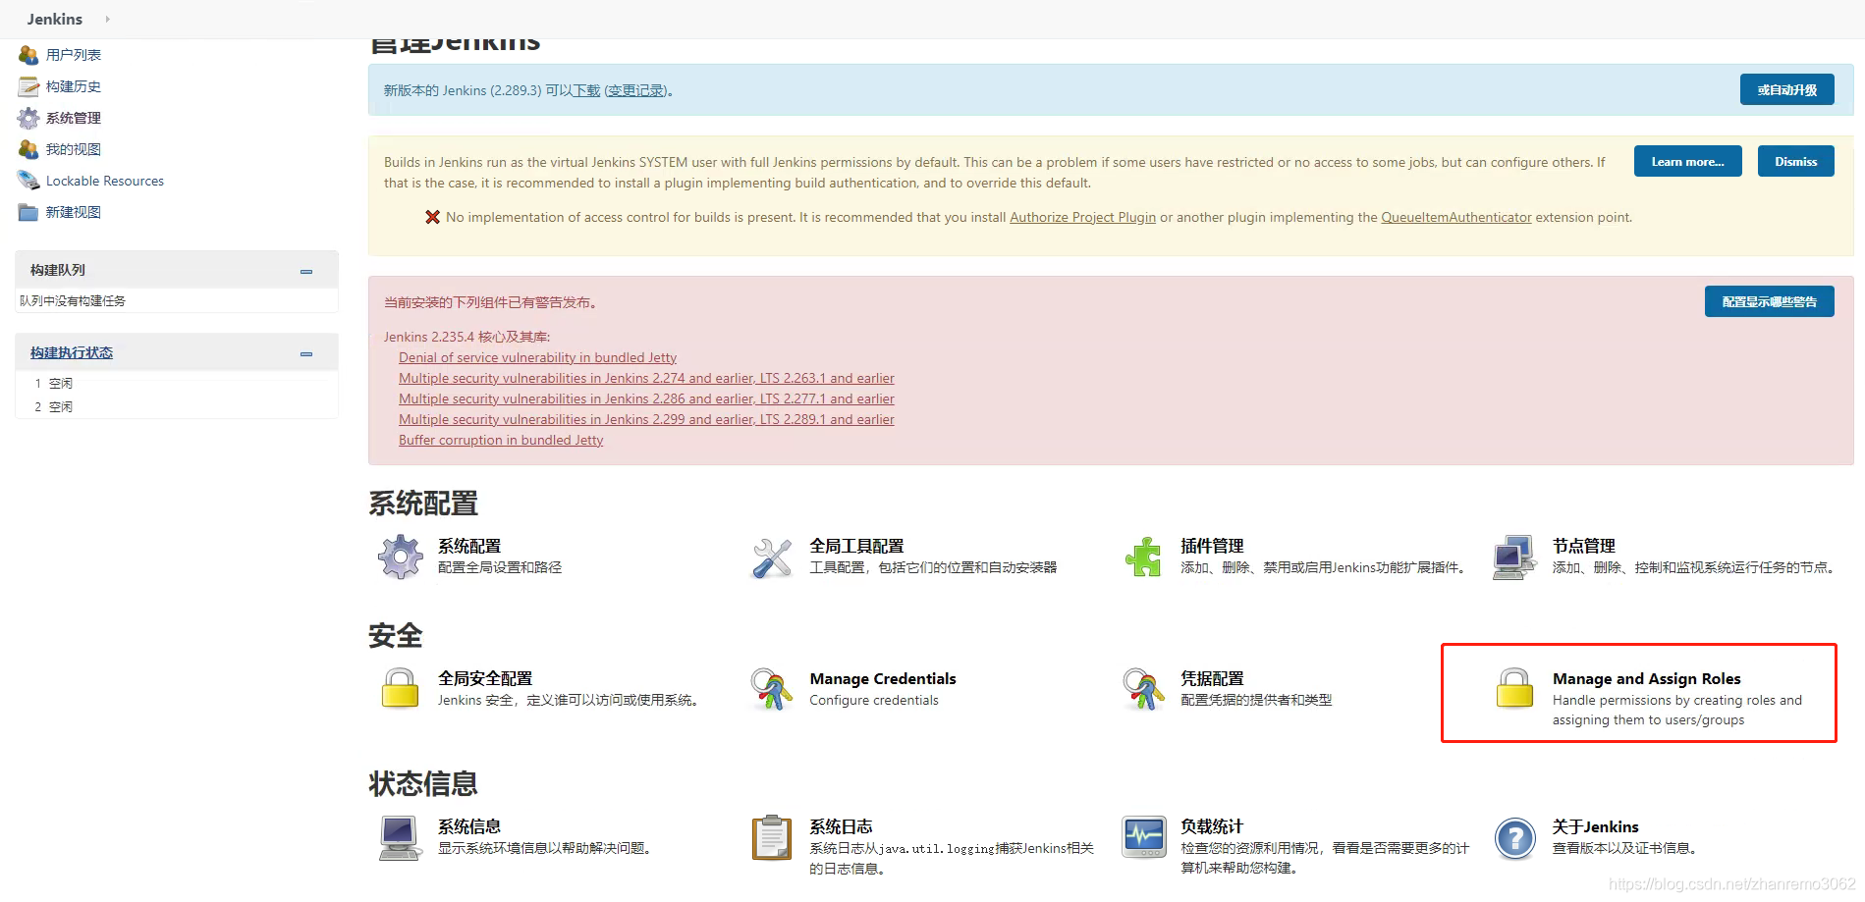Open Buffer corruption in bundled Jetty link
Image resolution: width=1865 pixels, height=902 pixels.
[x=501, y=440]
